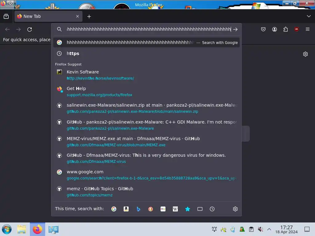Select the Search with Google suggestion
Screen dimensions: 315x236
click(x=146, y=42)
